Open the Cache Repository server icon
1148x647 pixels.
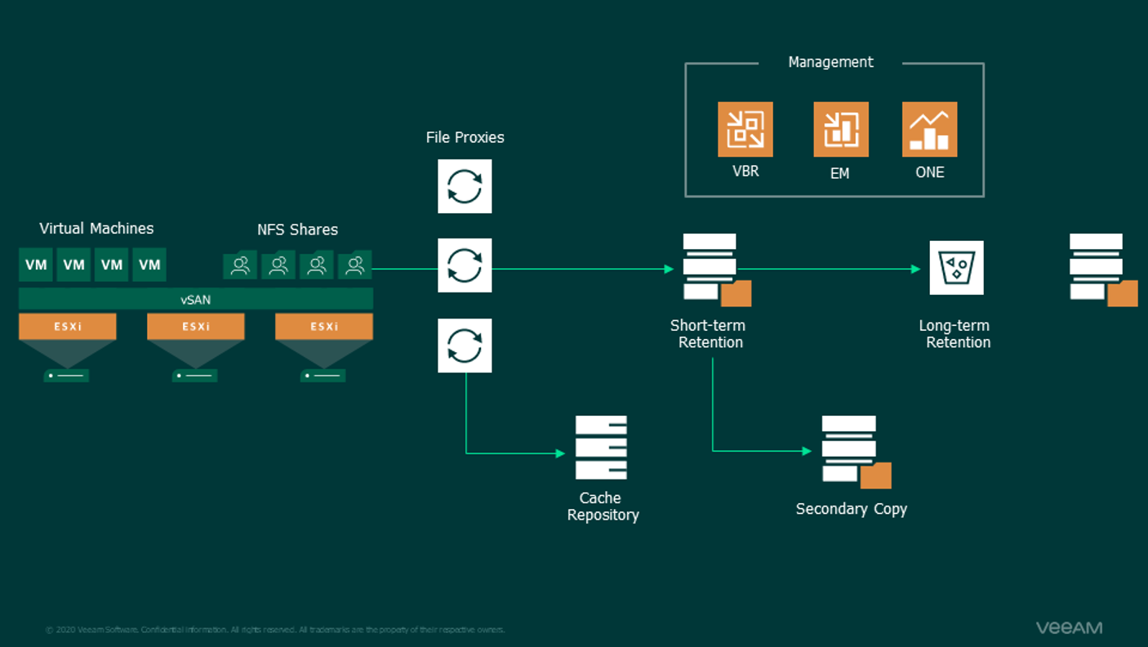(601, 448)
